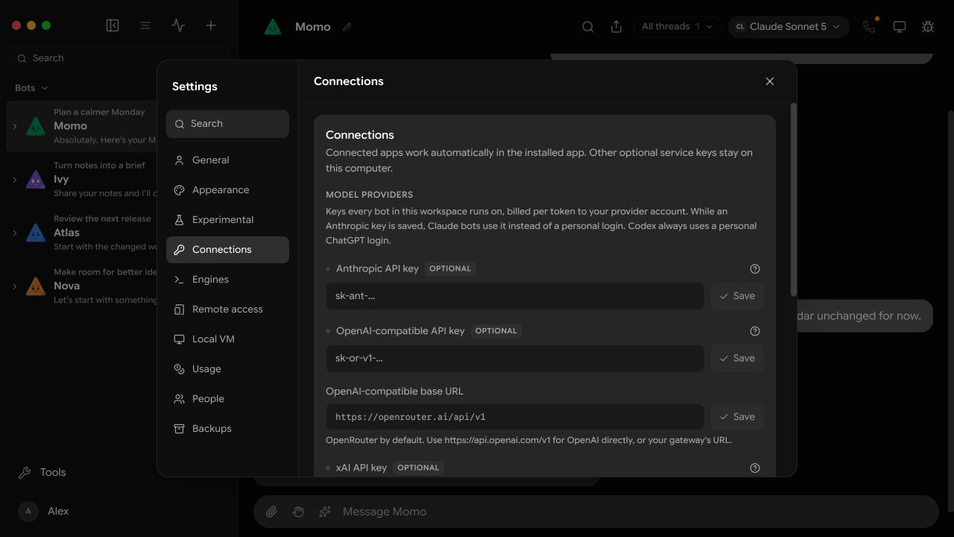Image resolution: width=954 pixels, height=537 pixels.
Task: Click the Settings dialog scrollbar
Action: [x=793, y=200]
